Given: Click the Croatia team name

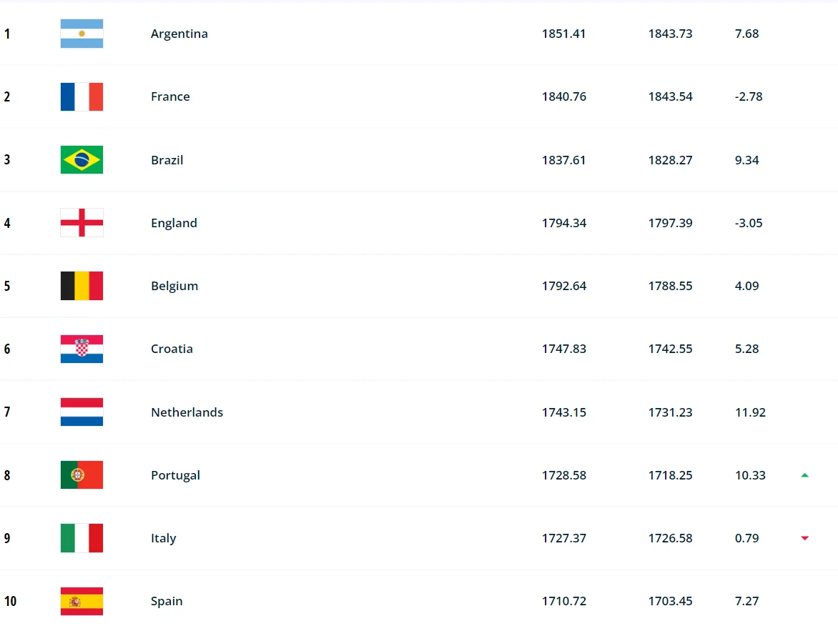Looking at the screenshot, I should pyautogui.click(x=172, y=349).
